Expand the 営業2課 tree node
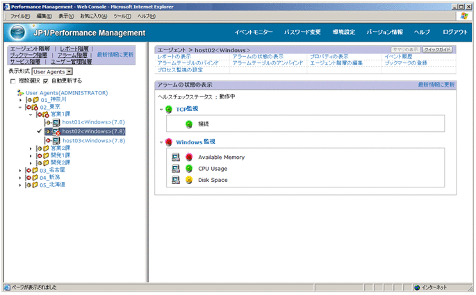Viewport: 476px width, 295px height. (31, 149)
